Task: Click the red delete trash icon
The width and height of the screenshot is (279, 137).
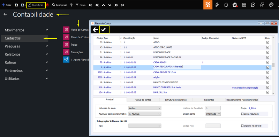Action: click(47, 5)
